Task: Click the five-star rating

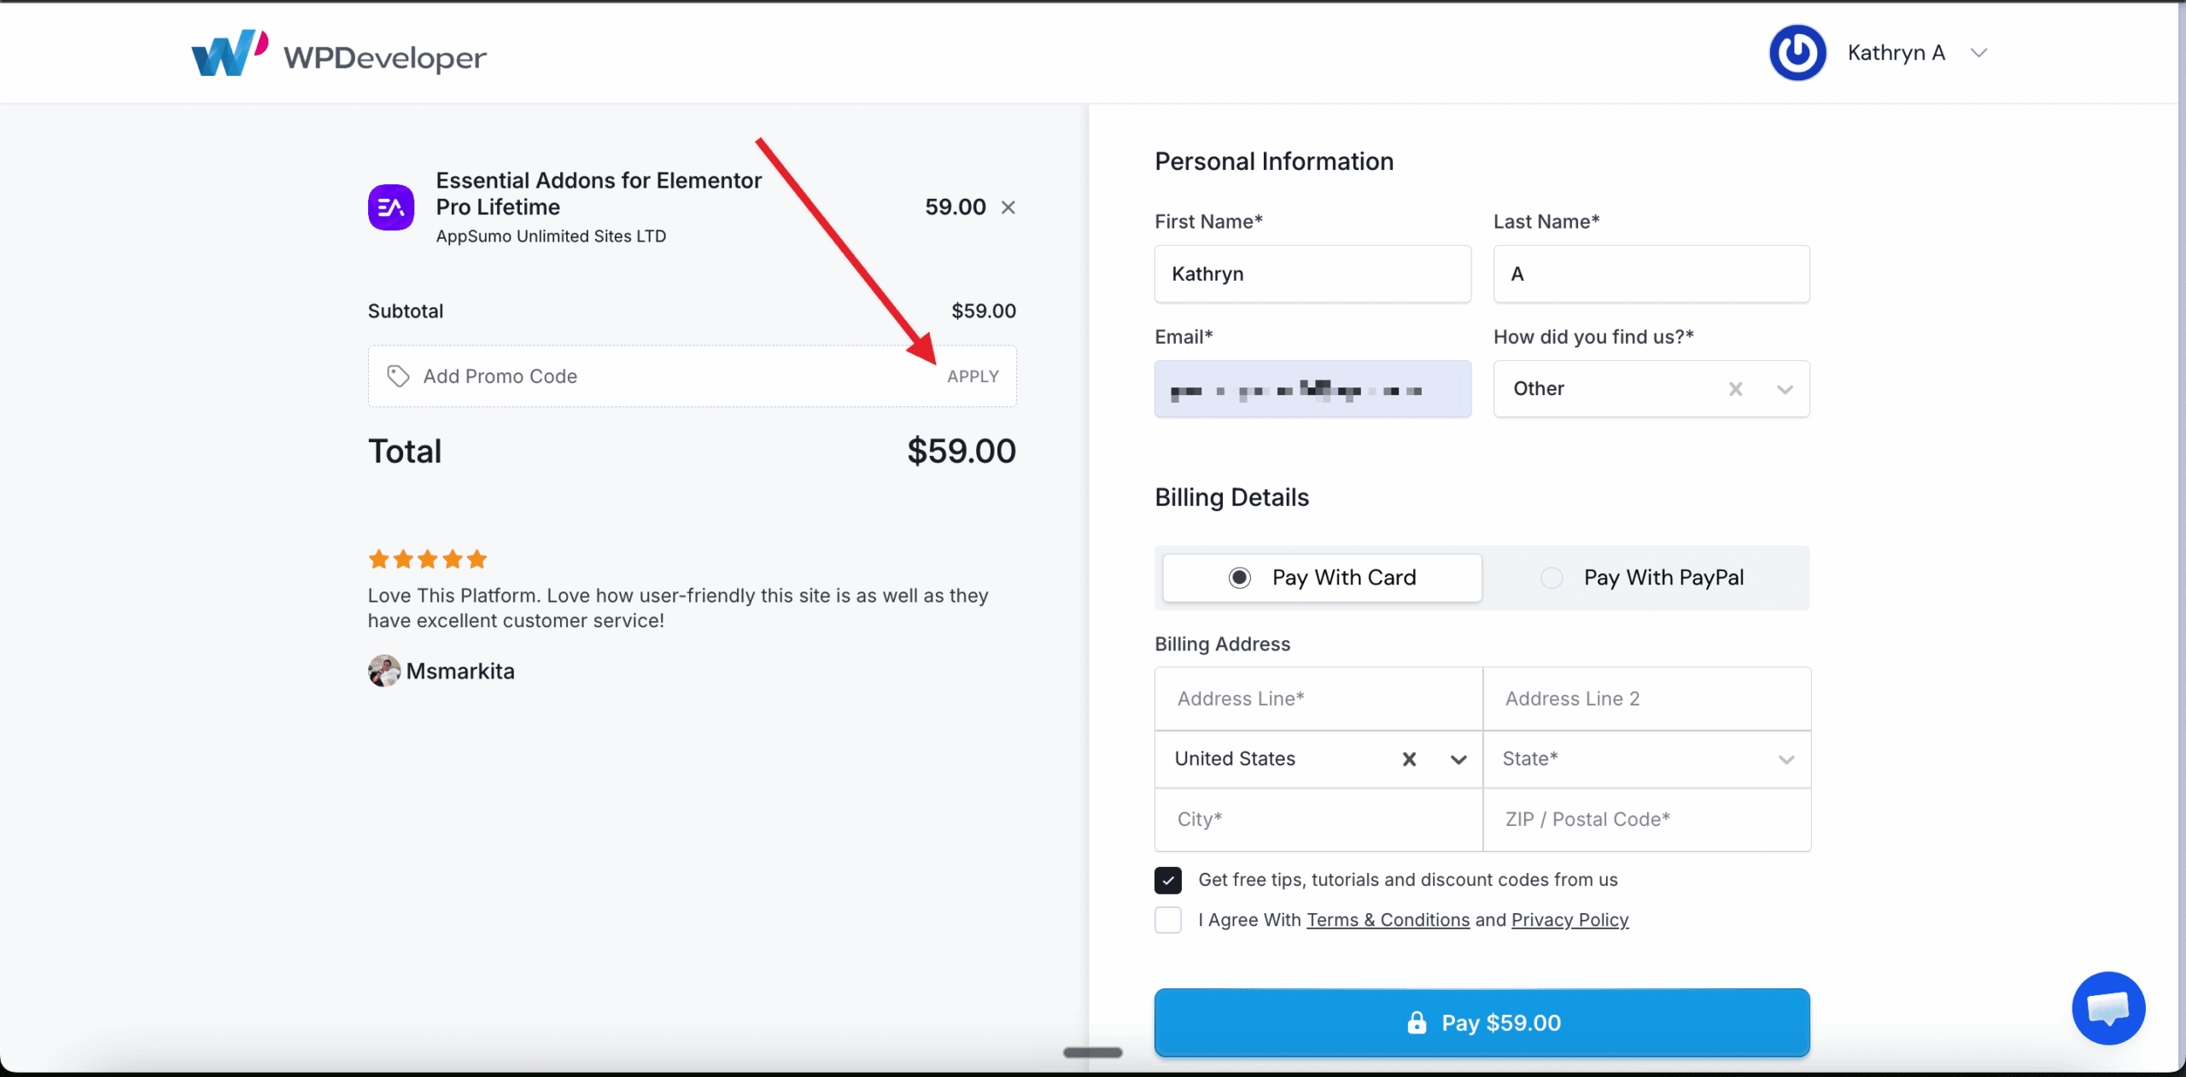Action: [x=428, y=560]
